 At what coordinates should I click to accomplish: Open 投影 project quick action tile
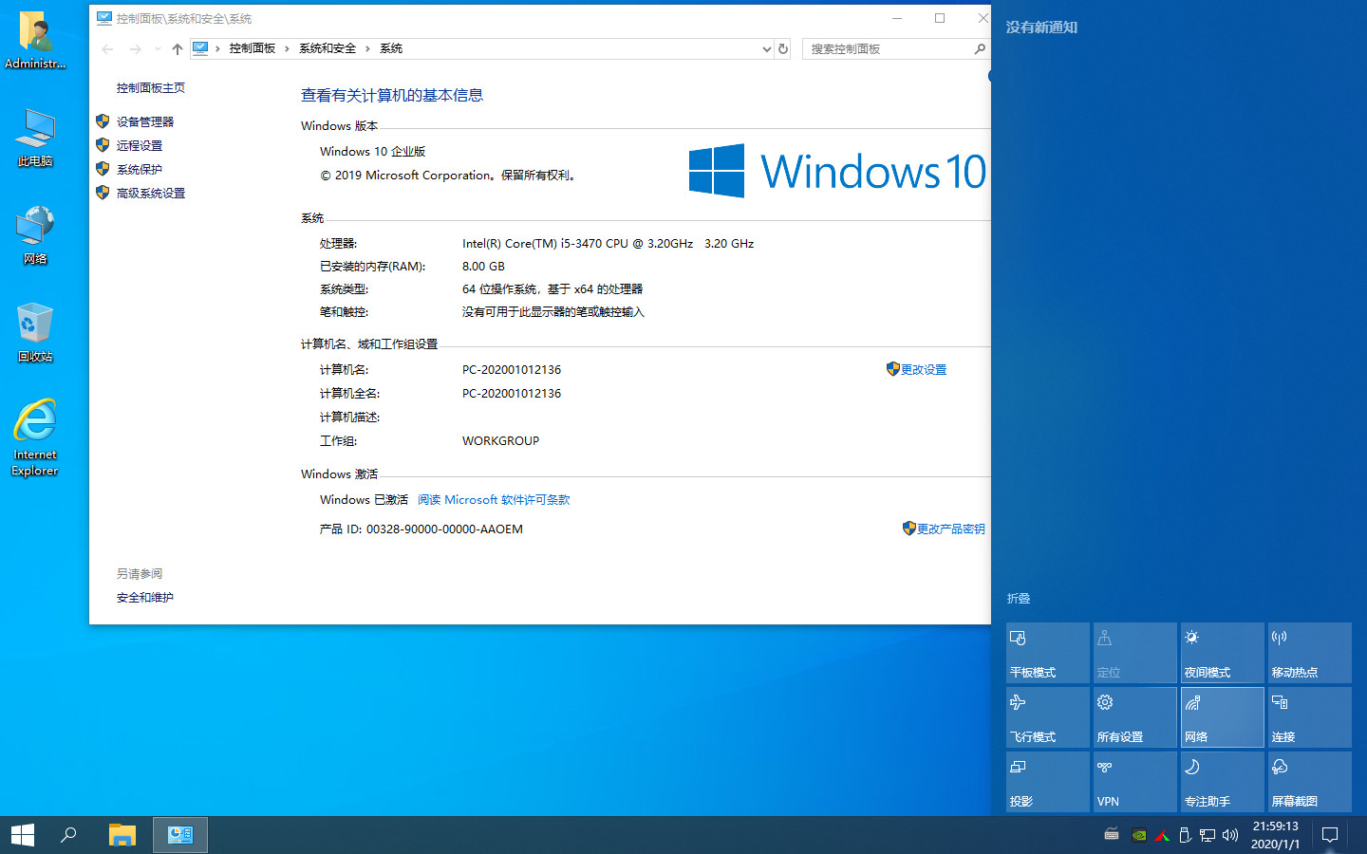[1048, 782]
